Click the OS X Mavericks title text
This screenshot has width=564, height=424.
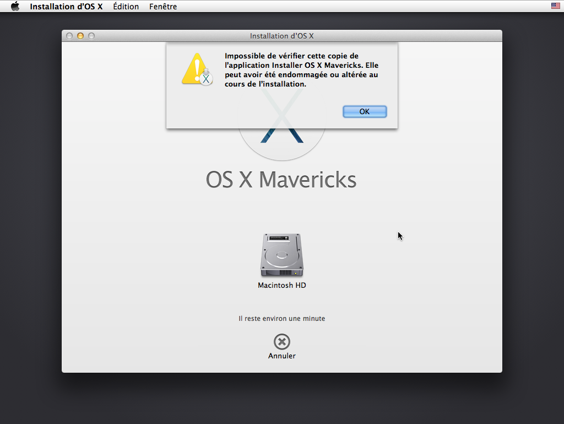pyautogui.click(x=281, y=180)
